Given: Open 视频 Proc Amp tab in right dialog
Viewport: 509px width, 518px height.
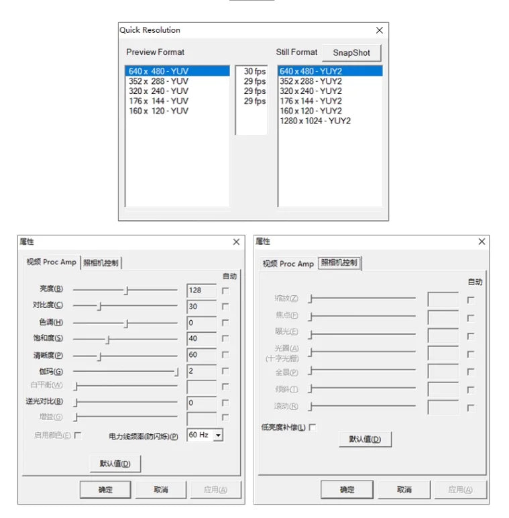Looking at the screenshot, I should 288,264.
